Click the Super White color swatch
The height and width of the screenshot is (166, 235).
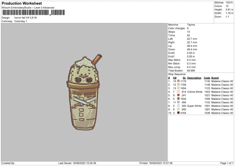point(178,106)
